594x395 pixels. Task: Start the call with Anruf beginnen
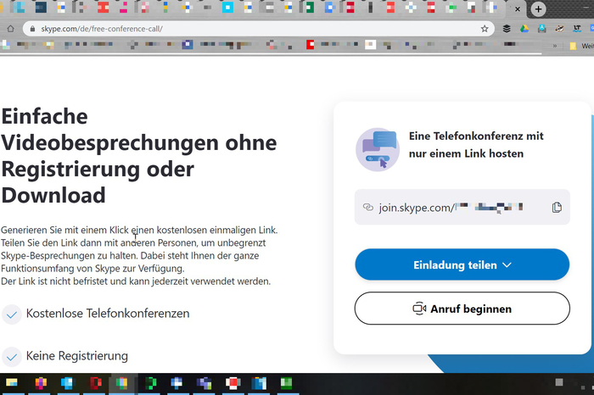click(462, 309)
